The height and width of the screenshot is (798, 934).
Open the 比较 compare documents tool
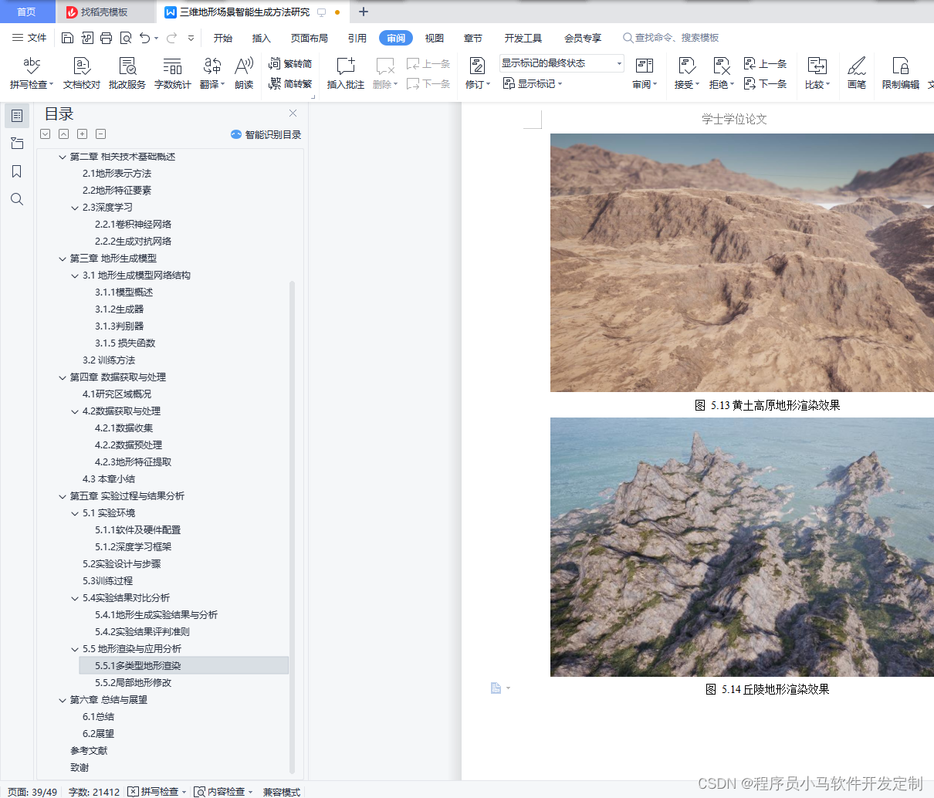click(817, 73)
